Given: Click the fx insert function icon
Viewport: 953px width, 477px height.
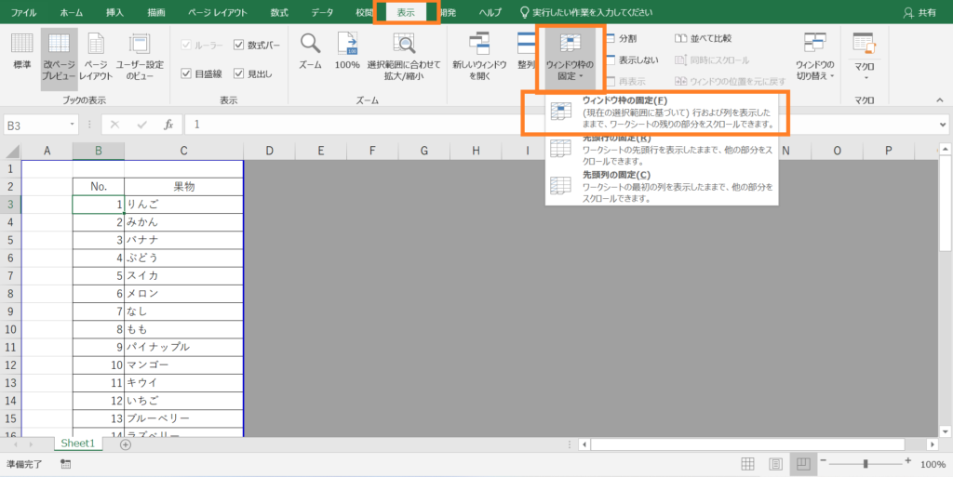Looking at the screenshot, I should click(x=168, y=125).
